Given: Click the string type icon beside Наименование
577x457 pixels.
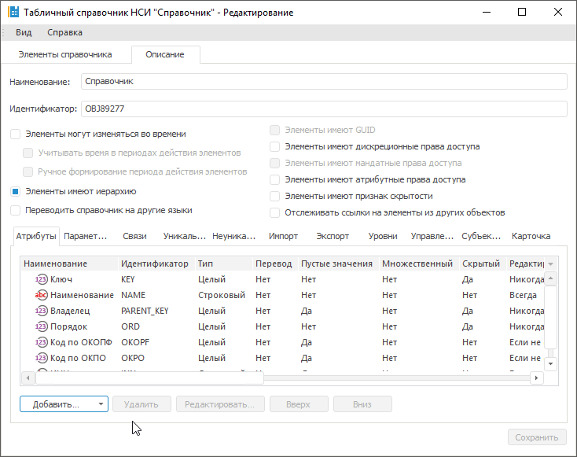Looking at the screenshot, I should (42, 295).
